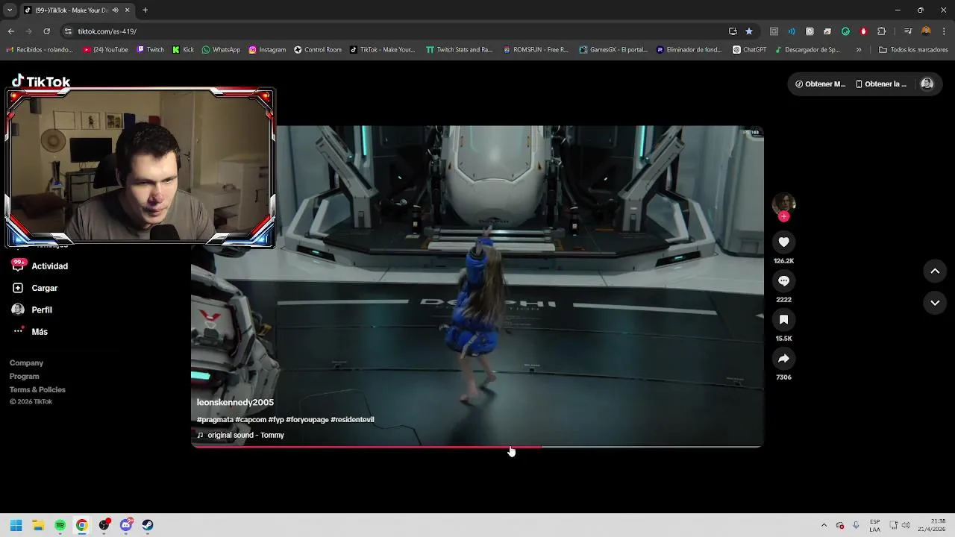
Task: Open Todos los marcadores folder
Action: 913,50
